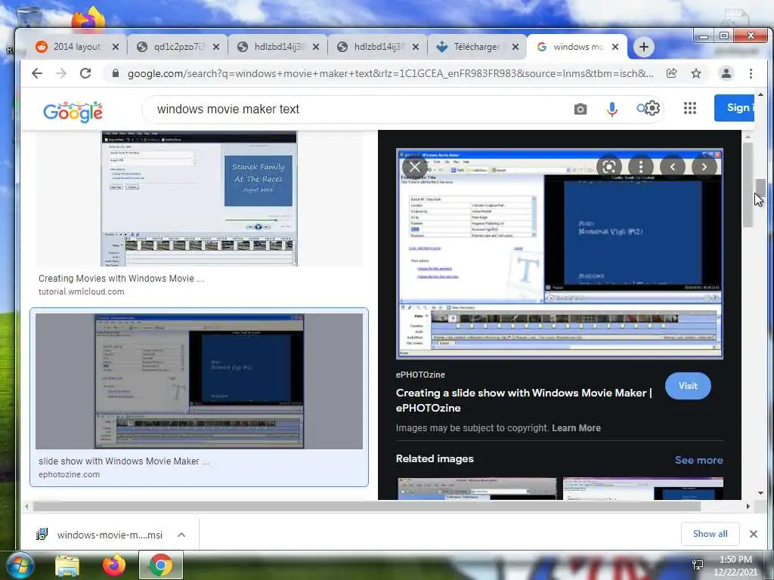Screen dimensions: 774x580
Task: Click the Chrome taskbar button
Action: pyautogui.click(x=161, y=565)
